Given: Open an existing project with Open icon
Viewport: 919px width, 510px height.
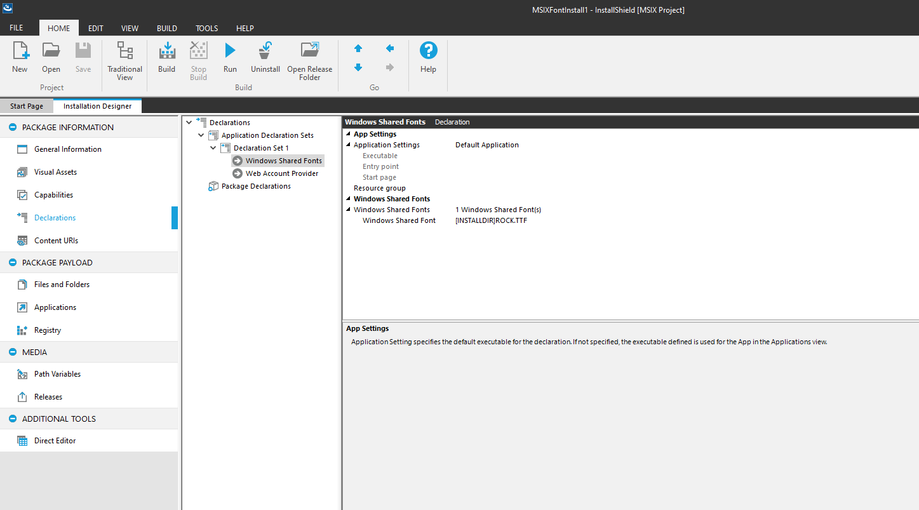Looking at the screenshot, I should coord(51,57).
